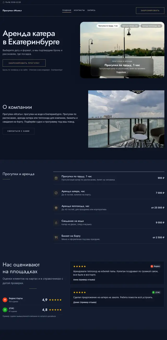
Task: Open the Прогулка по пруду, 1 час price row
Action: point(109,178)
